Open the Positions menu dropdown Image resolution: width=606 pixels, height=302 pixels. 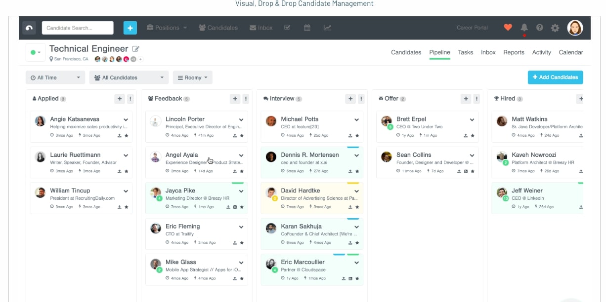tap(167, 28)
